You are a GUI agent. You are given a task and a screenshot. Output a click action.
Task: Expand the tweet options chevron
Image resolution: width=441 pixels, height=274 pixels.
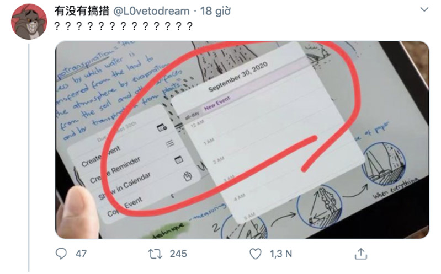424,9
